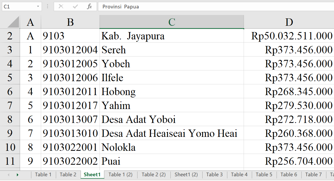Click the Enter checkmark in formula bar
Viewport: 334px width, 181px height.
pyautogui.click(x=75, y=7)
